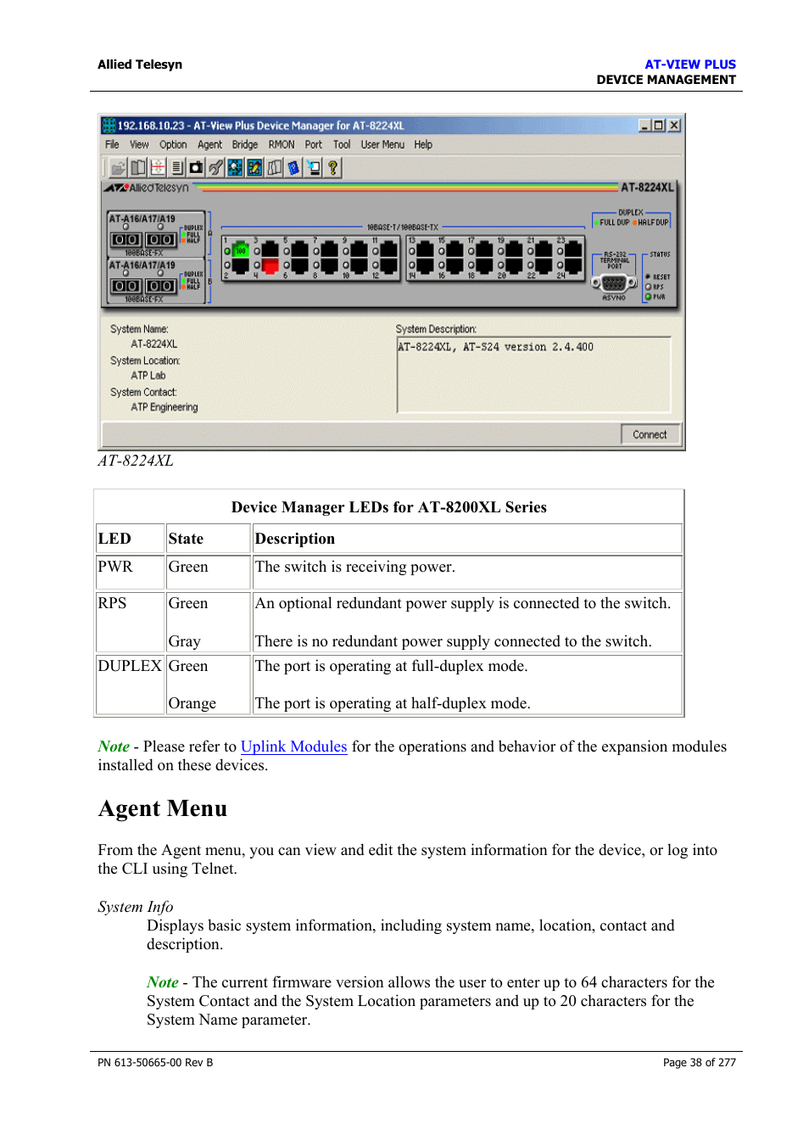Click the computer terminal toolbar icon
This screenshot has width=809, height=1146.
(x=313, y=168)
